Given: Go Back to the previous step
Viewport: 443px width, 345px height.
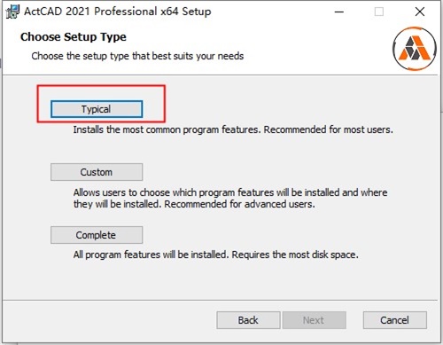Looking at the screenshot, I should coord(248,320).
